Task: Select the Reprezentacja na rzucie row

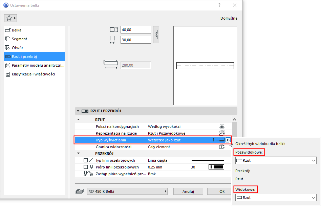Action: coord(153,133)
